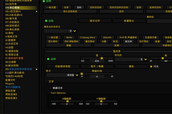Open the 团队图标 sub-tab
This screenshot has height=114, width=172.
coord(53,41)
